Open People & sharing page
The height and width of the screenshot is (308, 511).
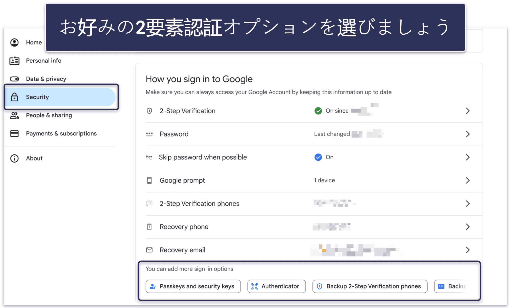49,115
